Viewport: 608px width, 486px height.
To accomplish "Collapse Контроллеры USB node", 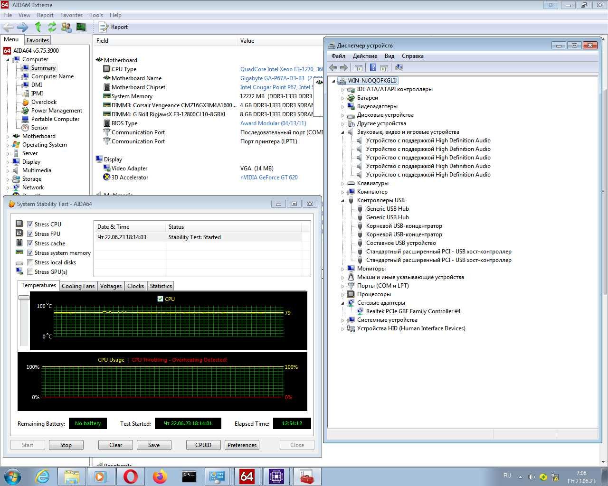I will click(342, 201).
